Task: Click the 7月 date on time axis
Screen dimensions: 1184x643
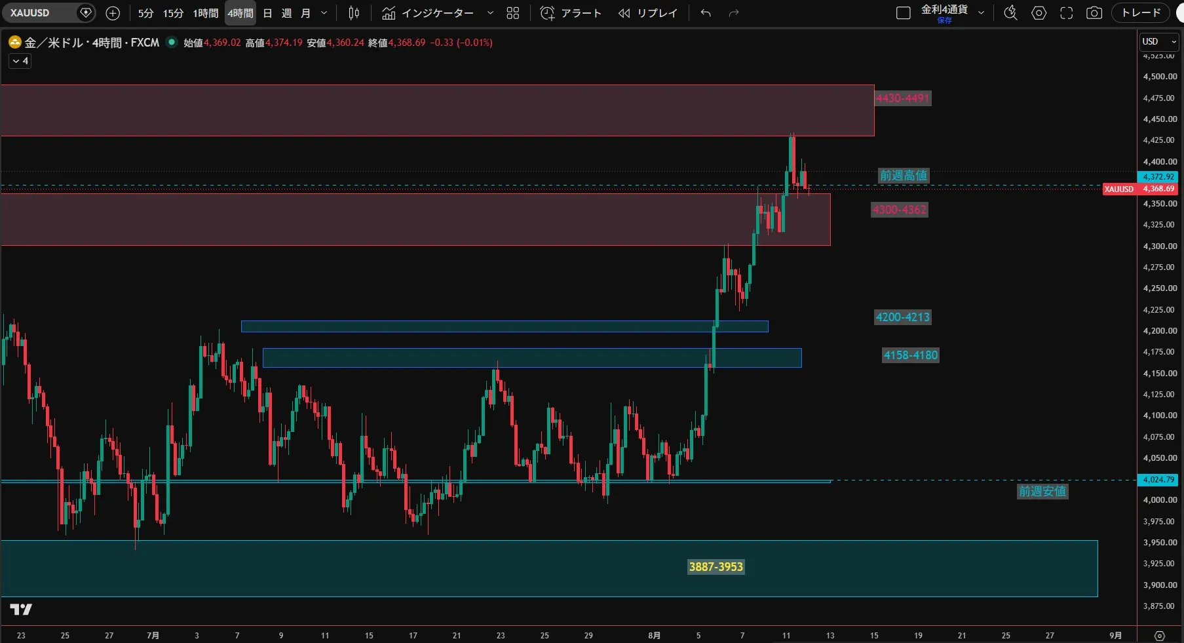Action: [x=153, y=635]
